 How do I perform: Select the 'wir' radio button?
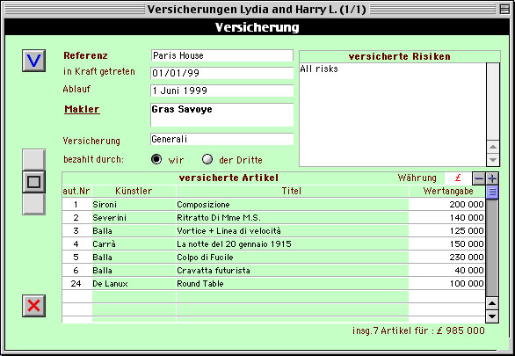pos(156,159)
